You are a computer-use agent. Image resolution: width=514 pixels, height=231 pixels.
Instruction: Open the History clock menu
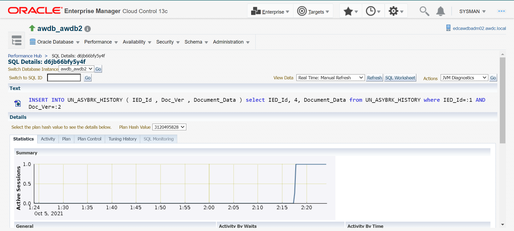[x=373, y=11]
